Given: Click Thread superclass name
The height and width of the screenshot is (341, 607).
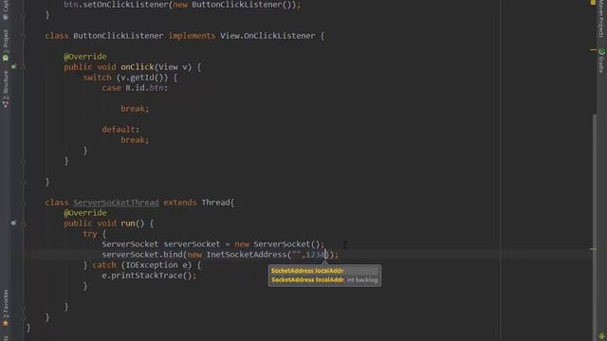Looking at the screenshot, I should click(x=216, y=203).
